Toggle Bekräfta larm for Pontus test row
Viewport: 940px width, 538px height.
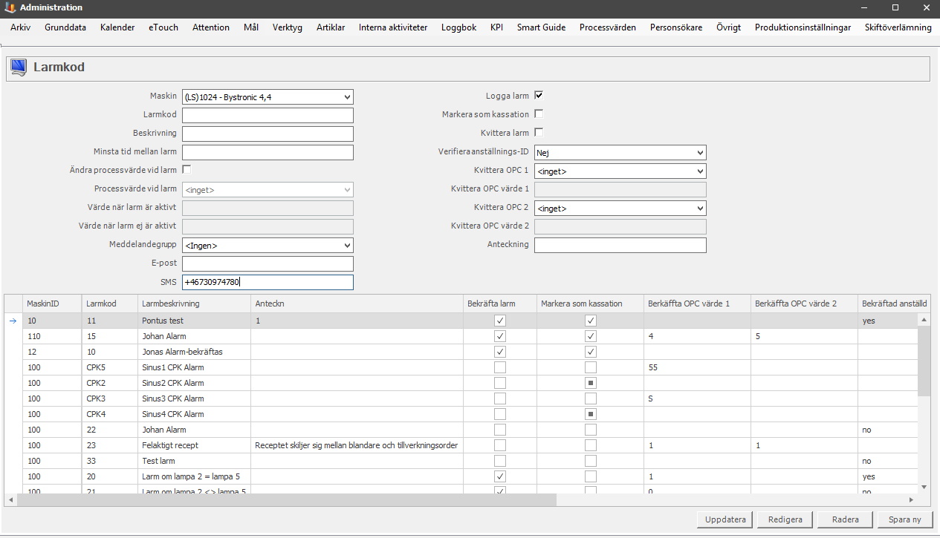[500, 321]
